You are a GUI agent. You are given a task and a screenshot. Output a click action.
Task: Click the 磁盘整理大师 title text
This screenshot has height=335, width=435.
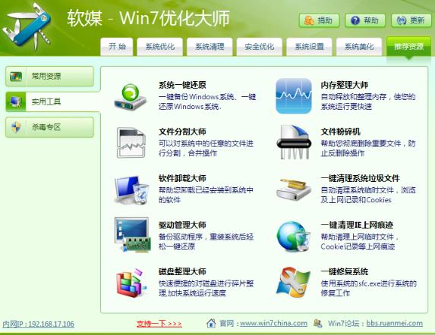(x=182, y=271)
